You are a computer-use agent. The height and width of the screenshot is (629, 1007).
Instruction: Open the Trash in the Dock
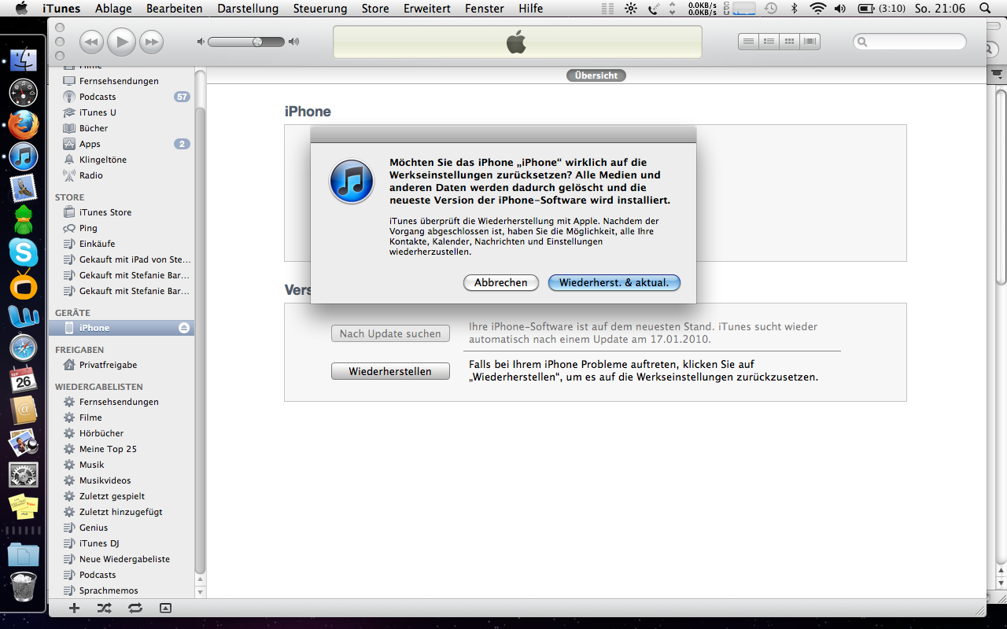pyautogui.click(x=24, y=587)
